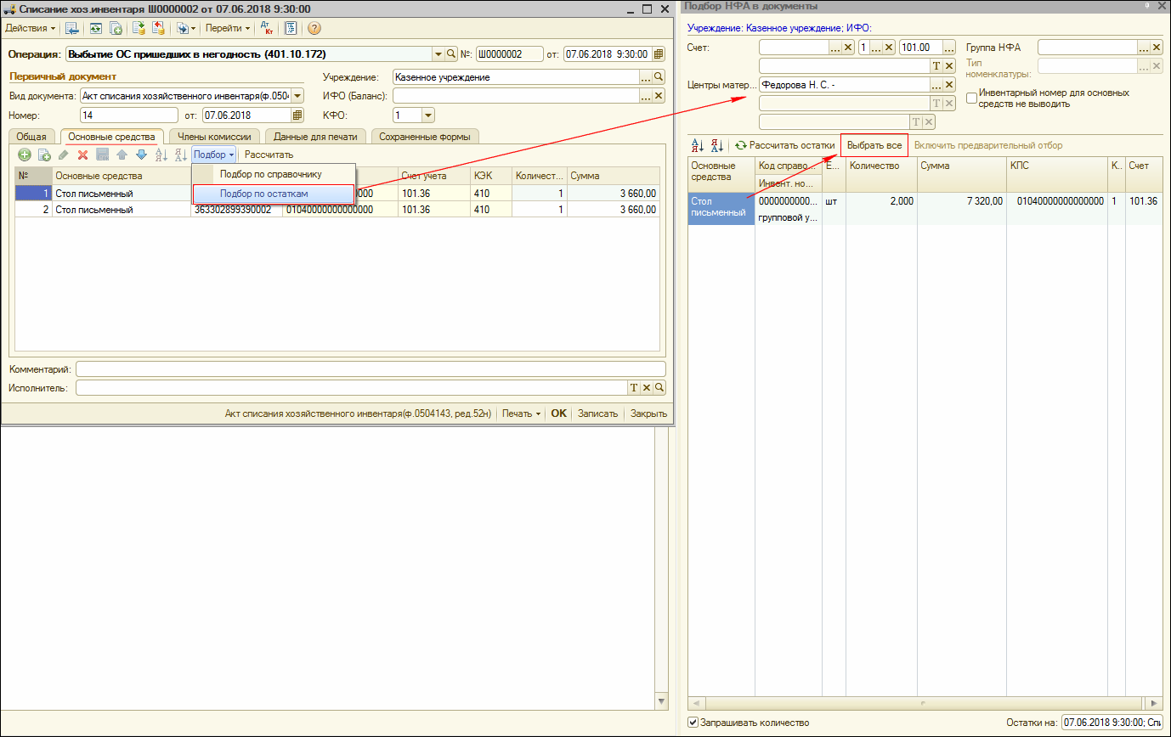Open the ellipsis selector in the Учреждение field
The height and width of the screenshot is (737, 1171).
pyautogui.click(x=646, y=77)
